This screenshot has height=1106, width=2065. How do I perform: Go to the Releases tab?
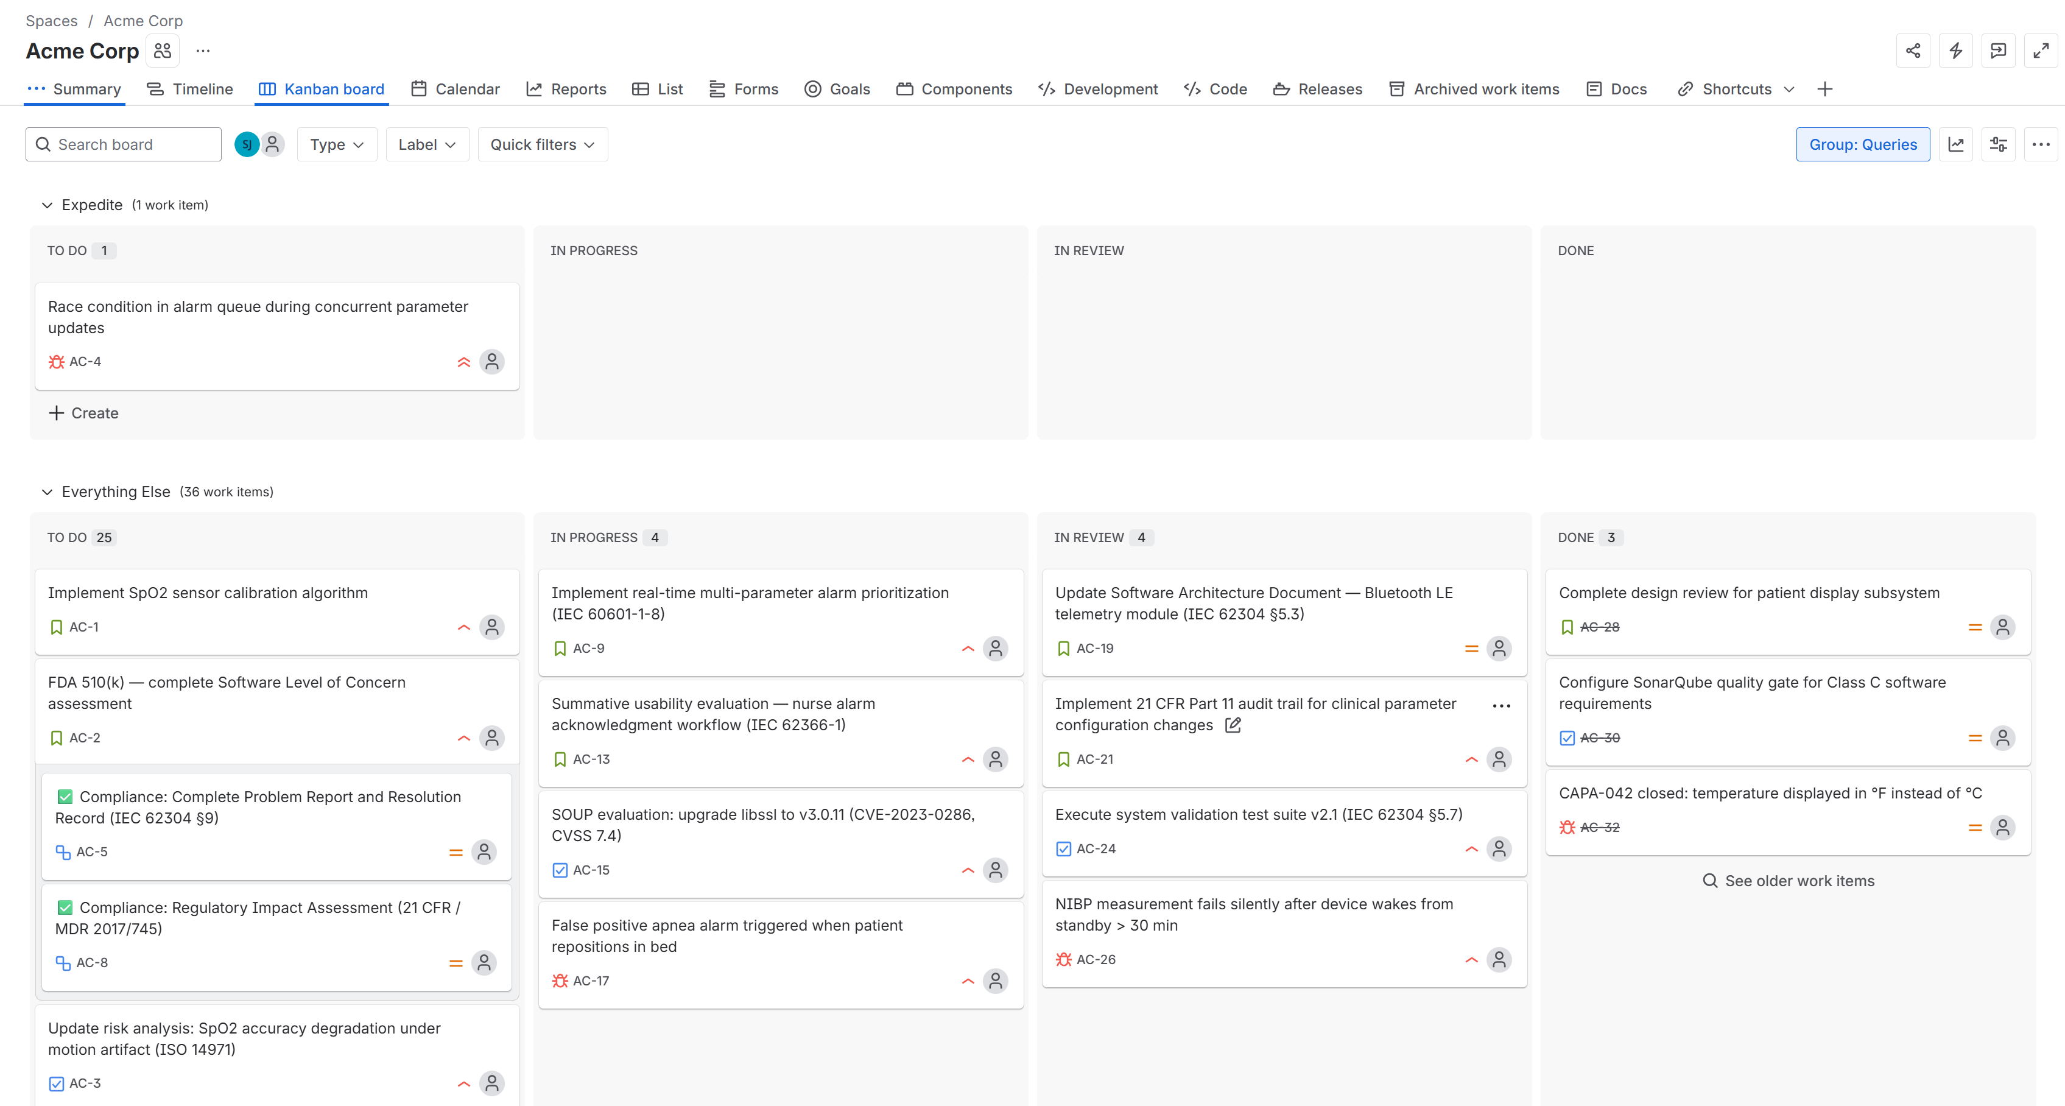pos(1317,89)
